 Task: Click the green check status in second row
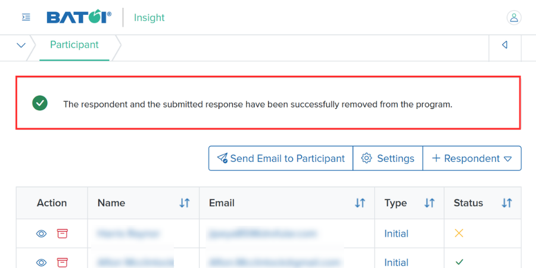(x=459, y=262)
